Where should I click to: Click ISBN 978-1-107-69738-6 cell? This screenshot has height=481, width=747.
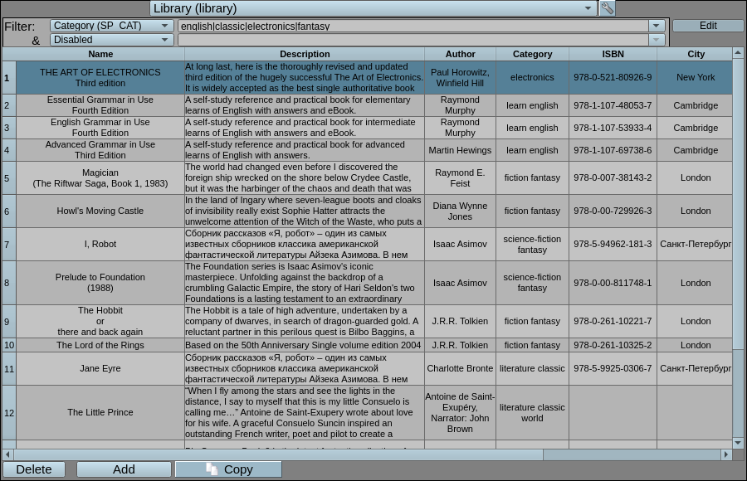pyautogui.click(x=613, y=150)
